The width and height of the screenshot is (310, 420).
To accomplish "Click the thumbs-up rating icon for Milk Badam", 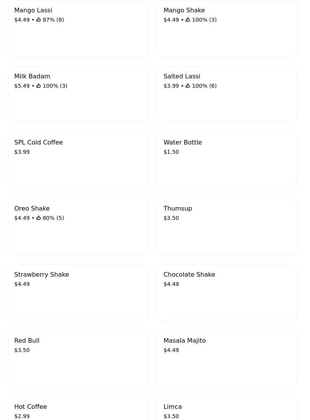I will click(x=39, y=86).
